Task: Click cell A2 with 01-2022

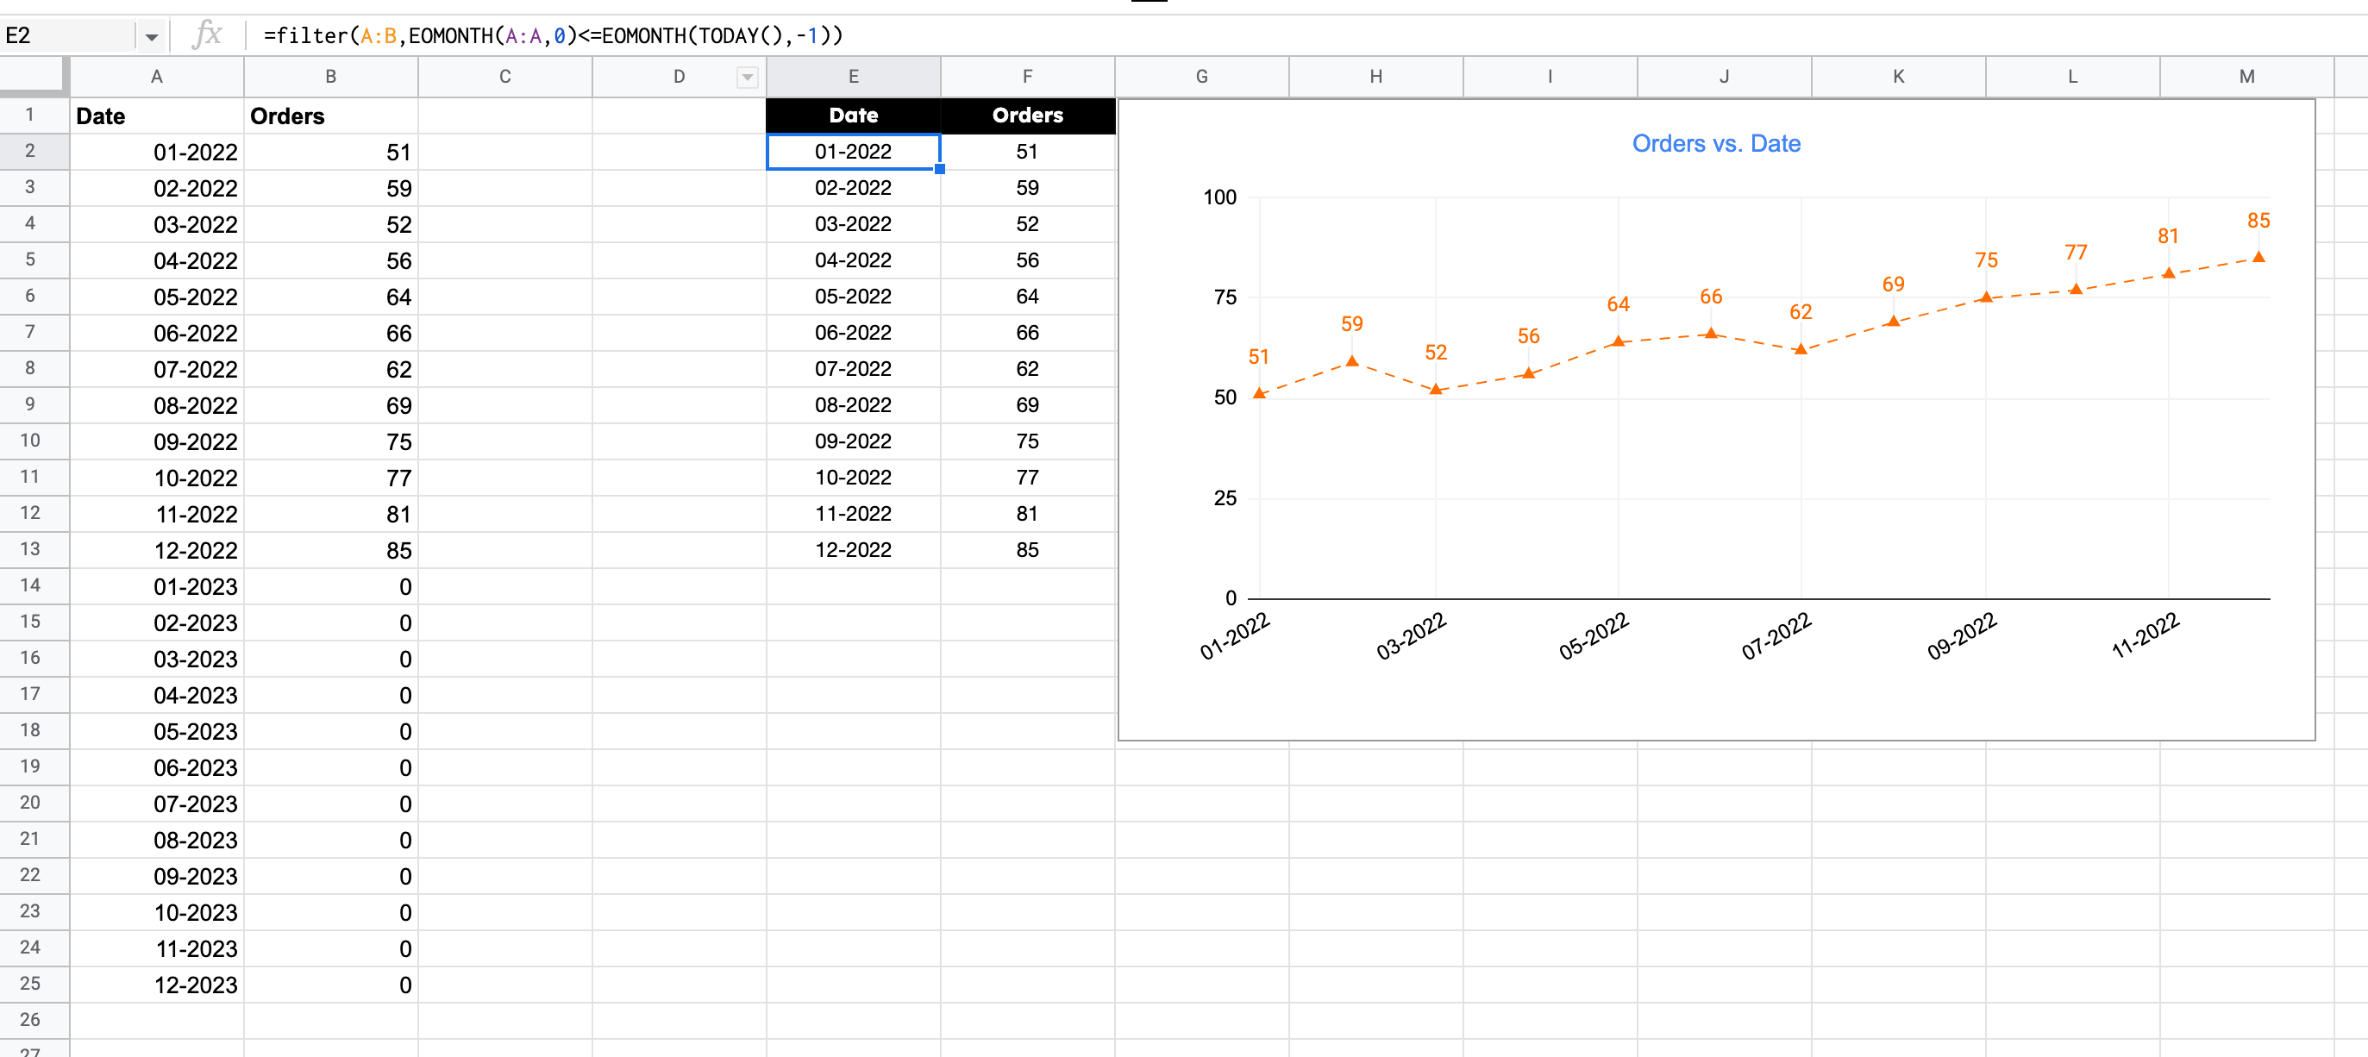Action: pos(157,153)
